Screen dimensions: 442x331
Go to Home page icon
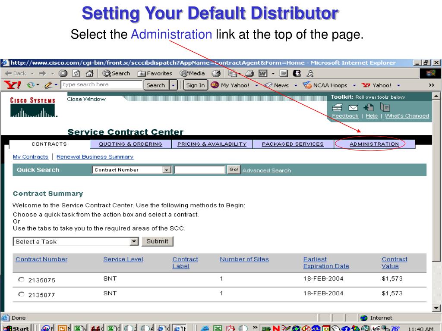89,73
